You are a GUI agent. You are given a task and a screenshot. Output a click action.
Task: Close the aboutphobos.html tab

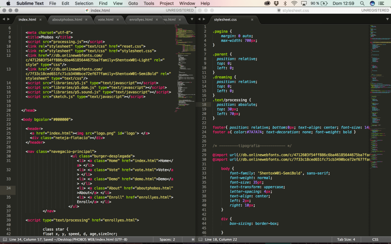86,19
